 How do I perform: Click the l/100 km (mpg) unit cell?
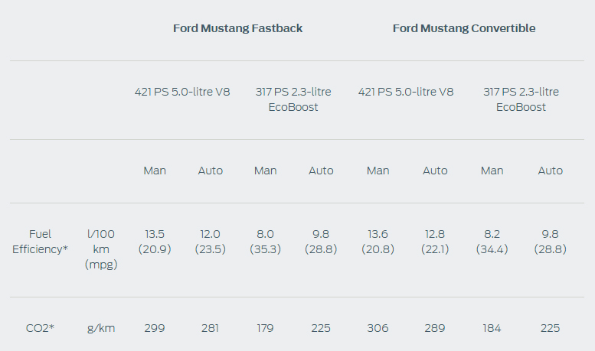(x=101, y=249)
